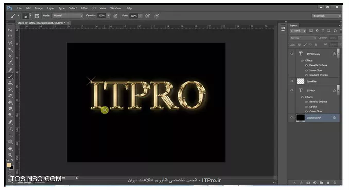Click the foreground color swatch
The image size is (349, 190).
coord(9,165)
